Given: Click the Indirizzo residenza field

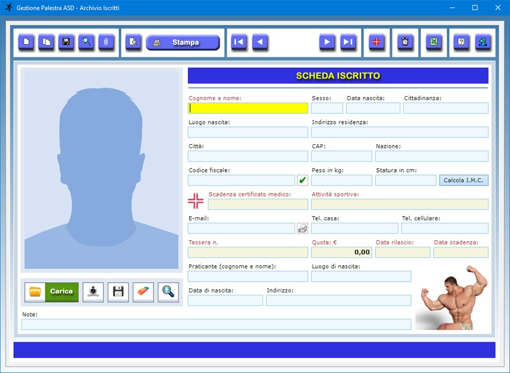Looking at the screenshot, I should (400, 132).
